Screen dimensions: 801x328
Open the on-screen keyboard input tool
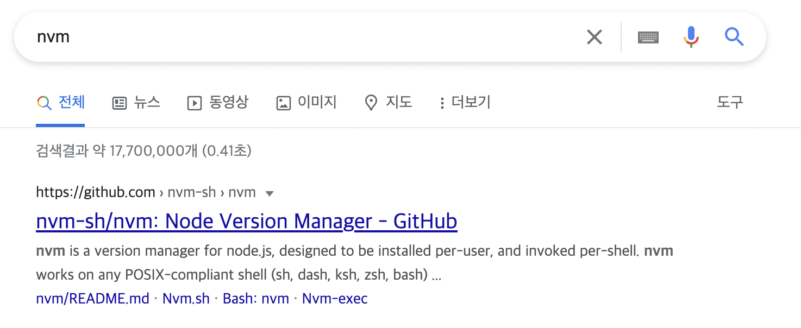point(648,37)
